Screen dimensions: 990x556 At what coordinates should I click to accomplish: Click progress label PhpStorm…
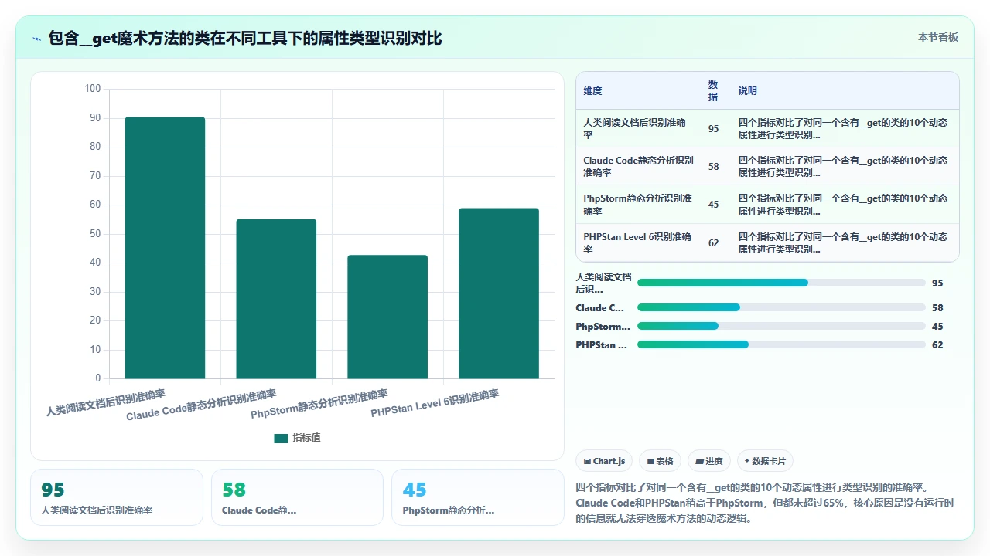[x=603, y=326]
